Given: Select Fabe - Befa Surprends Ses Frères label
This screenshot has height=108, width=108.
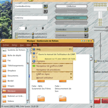Looking at the screenshot, I should (41, 87).
